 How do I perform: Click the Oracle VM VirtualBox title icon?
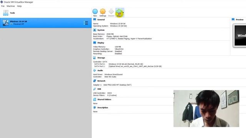pyautogui.click(x=2, y=2)
